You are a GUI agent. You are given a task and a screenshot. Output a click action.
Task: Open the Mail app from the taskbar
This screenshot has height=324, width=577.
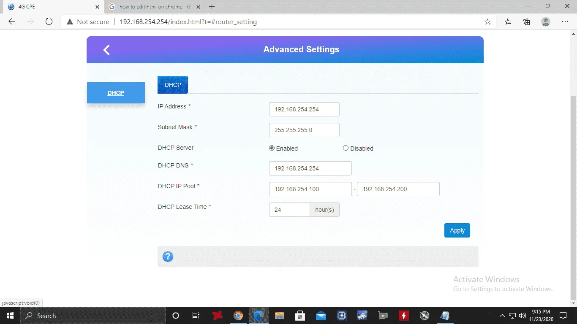[x=321, y=316]
